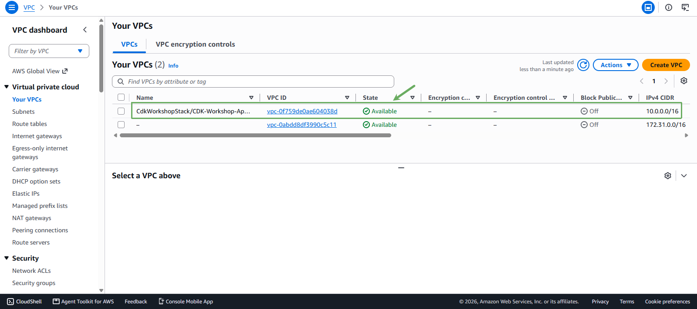This screenshot has height=309, width=697.
Task: Open table preferences gear icon
Action: [x=684, y=81]
